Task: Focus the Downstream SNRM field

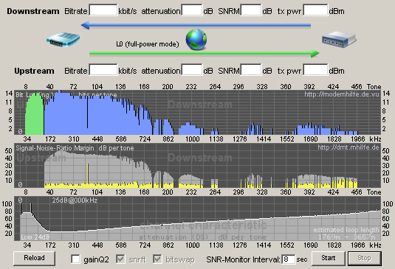Action: pyautogui.click(x=251, y=10)
